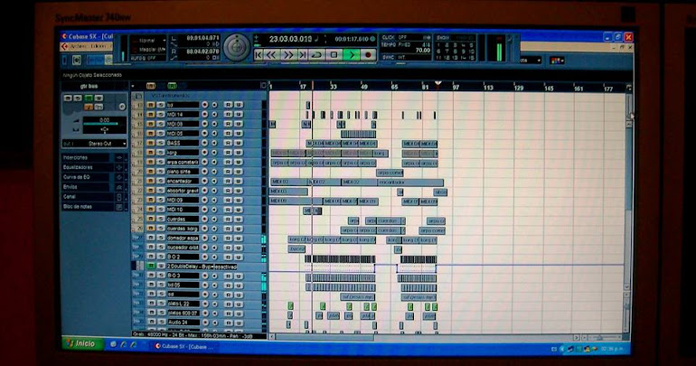The width and height of the screenshot is (696, 366).
Task: Click the SYNC button in transport
Action: point(389,58)
